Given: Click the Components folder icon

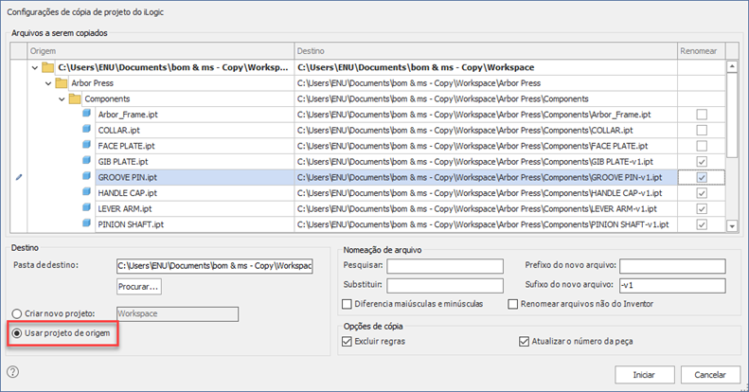Looking at the screenshot, I should pos(76,98).
